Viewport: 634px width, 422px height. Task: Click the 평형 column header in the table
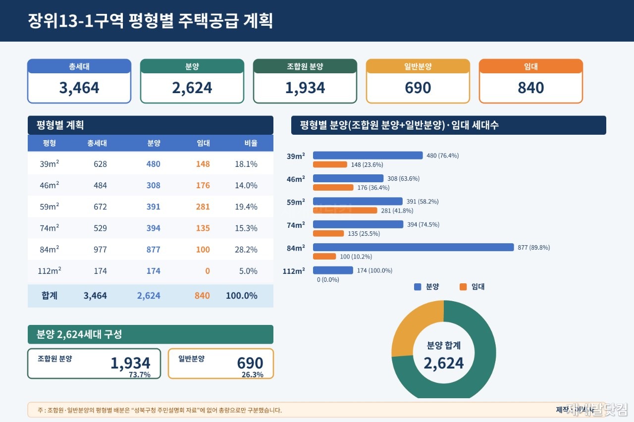50,143
